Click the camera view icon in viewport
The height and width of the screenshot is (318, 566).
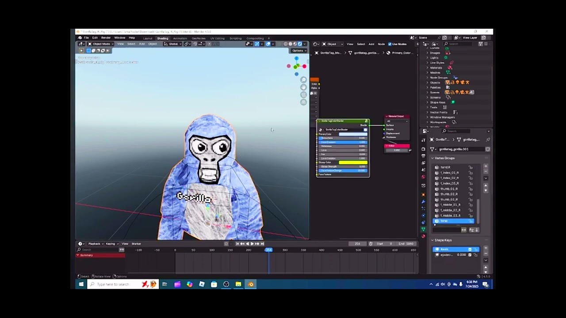[x=303, y=95]
